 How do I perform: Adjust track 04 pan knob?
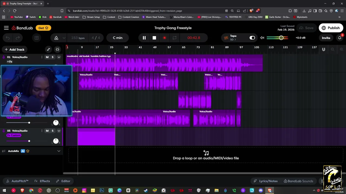(56, 123)
